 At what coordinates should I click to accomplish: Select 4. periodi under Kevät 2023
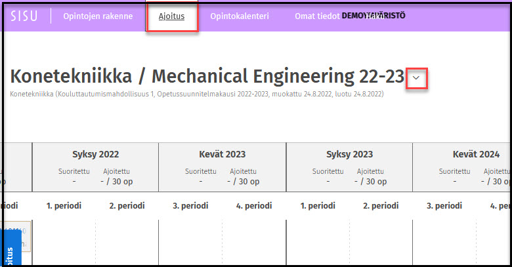(x=253, y=206)
